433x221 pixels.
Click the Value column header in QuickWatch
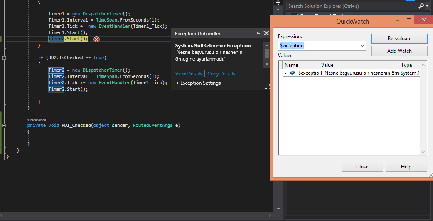tap(359, 66)
